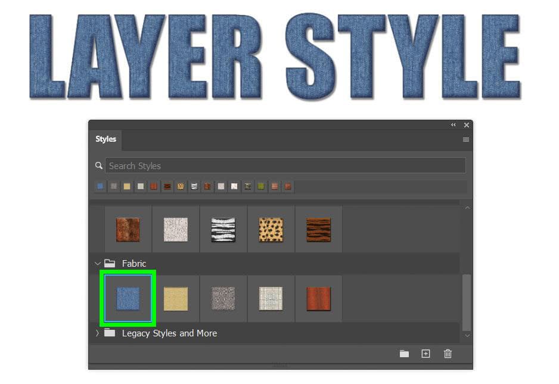Apply the gray speckled fabric style
559x384 pixels.
click(x=223, y=298)
